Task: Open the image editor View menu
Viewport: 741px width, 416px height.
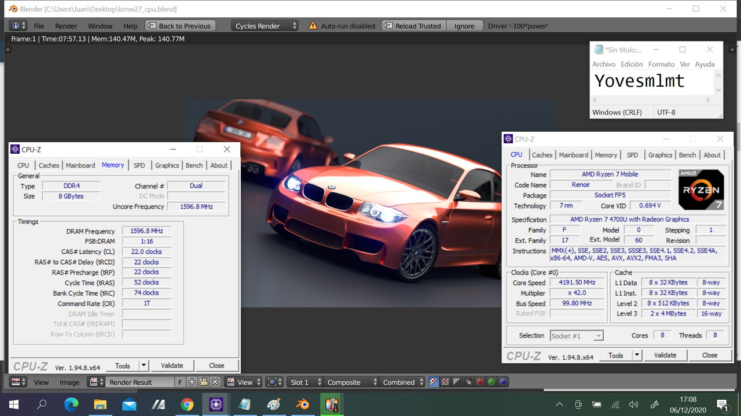Action: click(41, 382)
